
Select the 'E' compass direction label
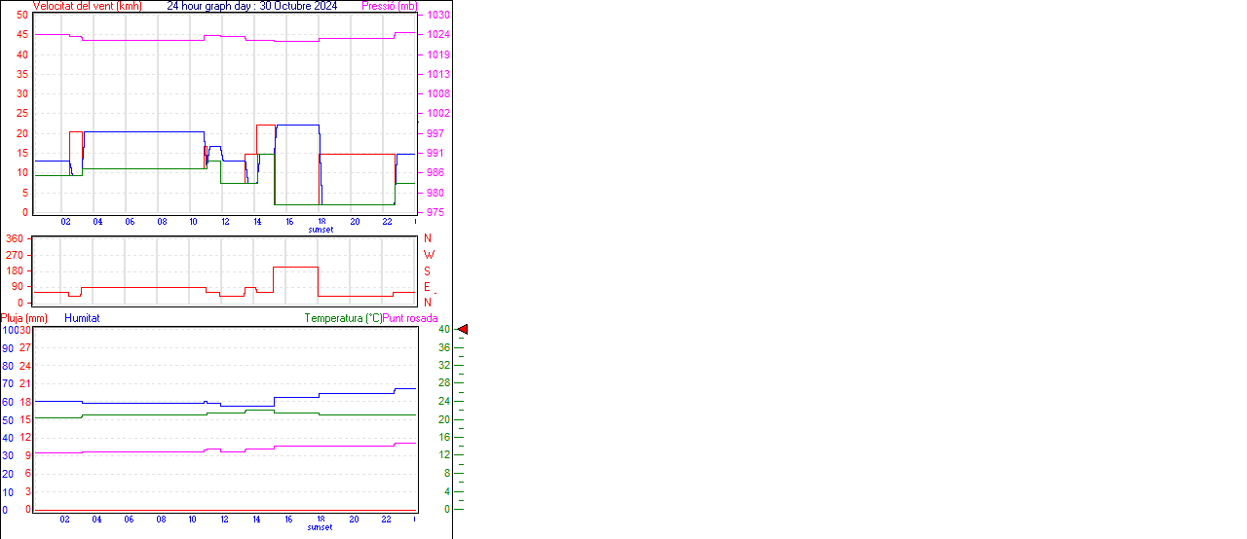427,287
